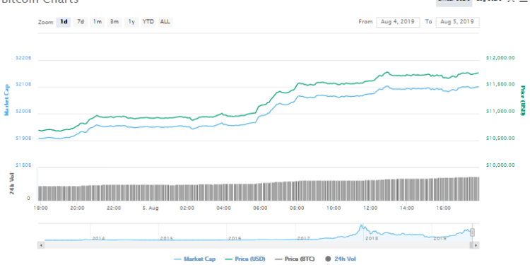Click the 08:00 time axis label

(297, 208)
